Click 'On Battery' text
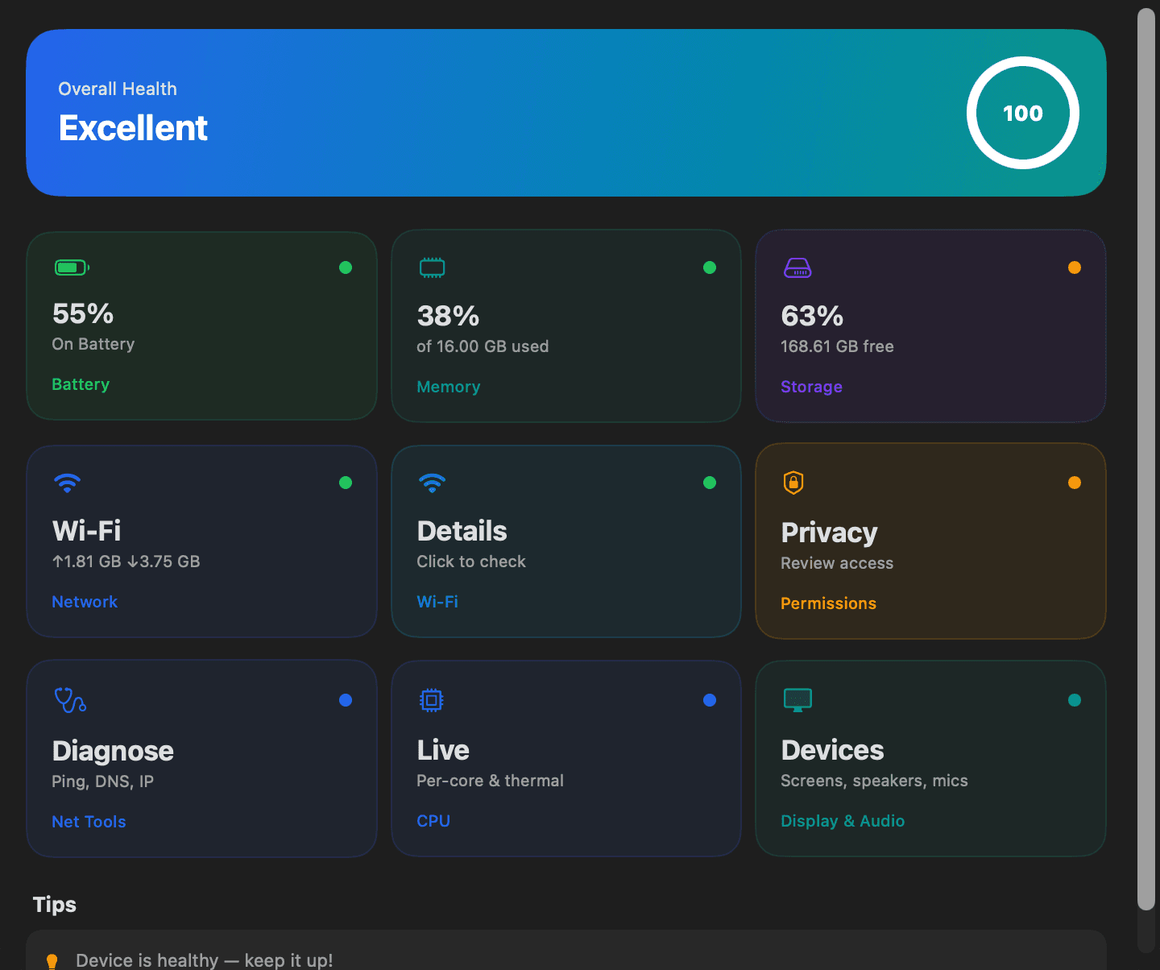1160x970 pixels. [x=93, y=344]
